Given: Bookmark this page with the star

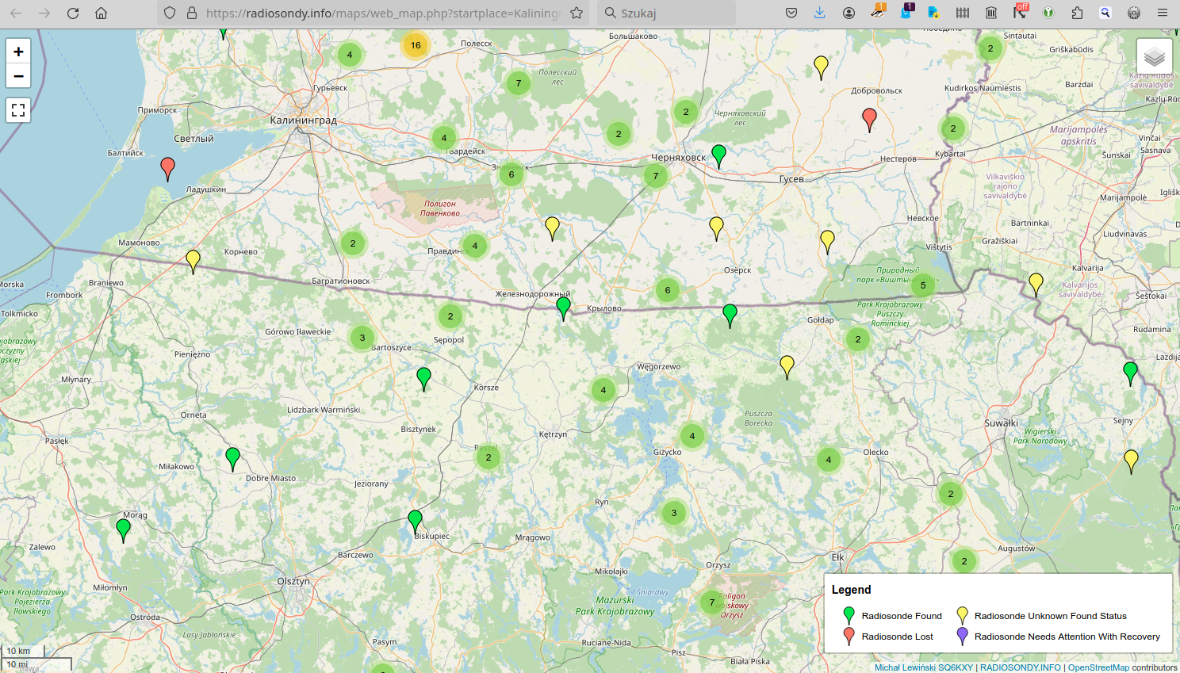Looking at the screenshot, I should click(577, 13).
